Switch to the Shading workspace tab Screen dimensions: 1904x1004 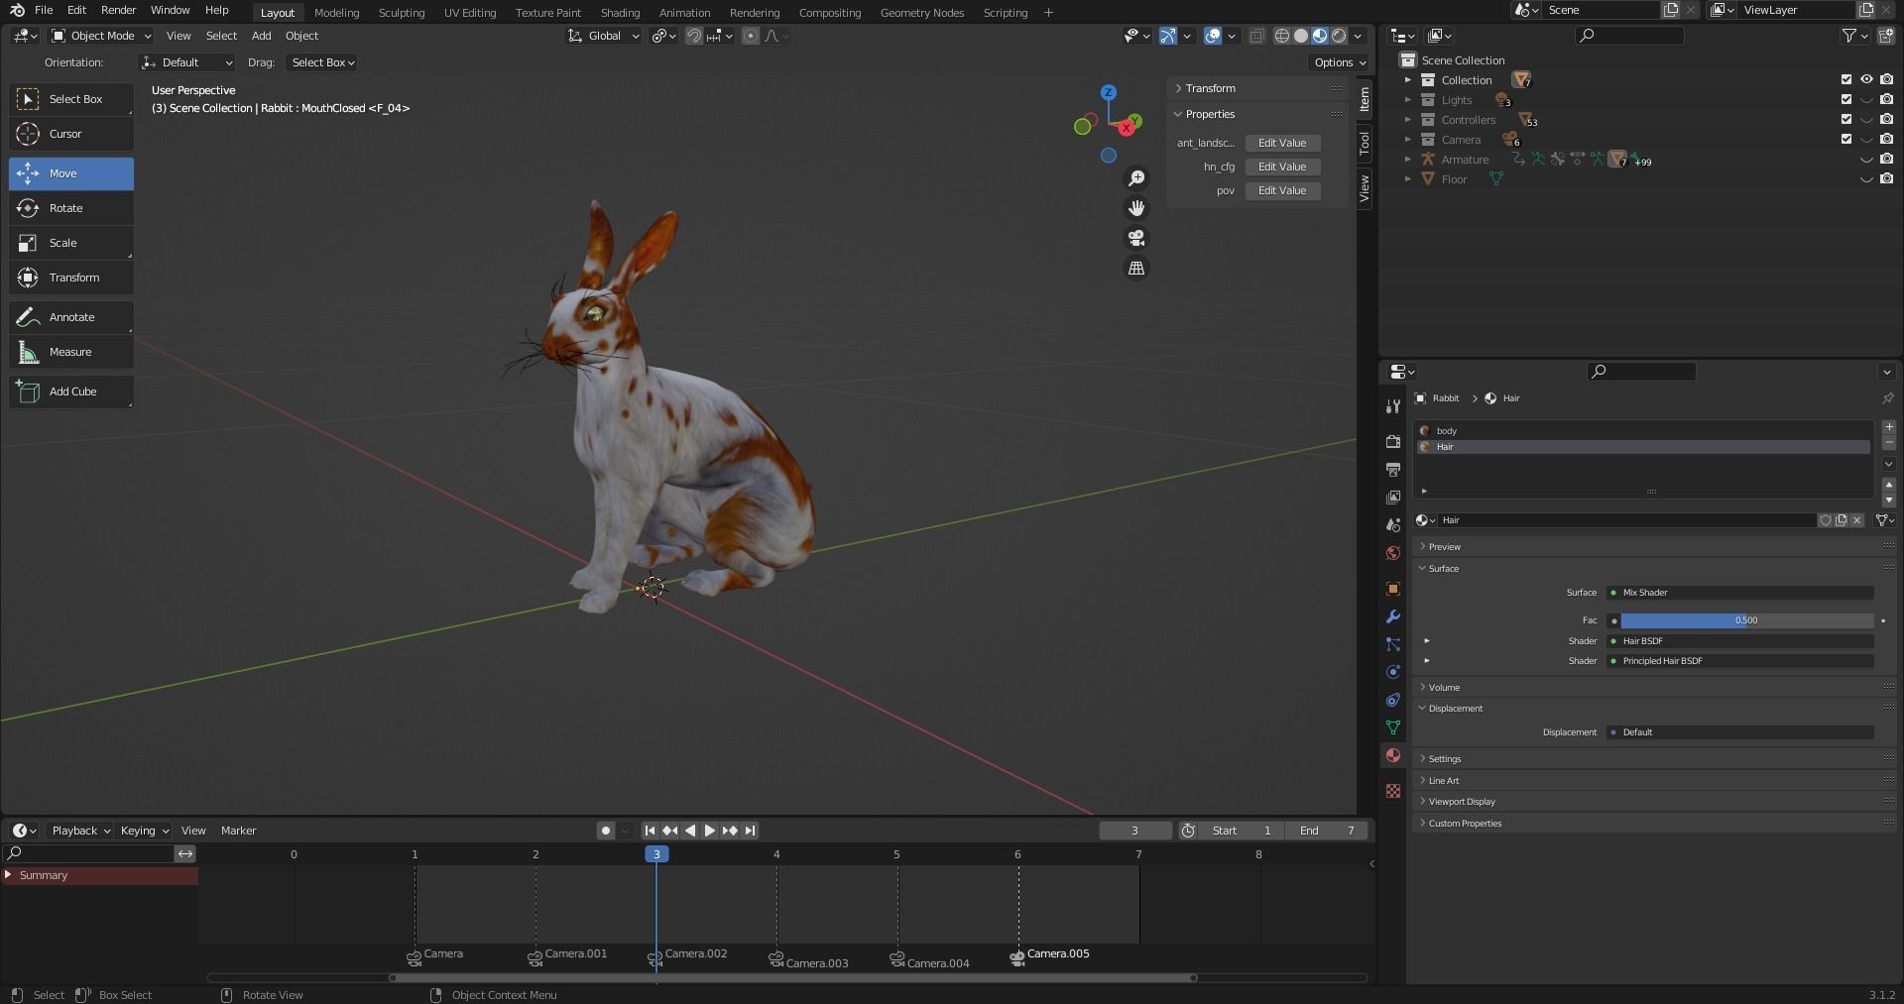(x=620, y=13)
